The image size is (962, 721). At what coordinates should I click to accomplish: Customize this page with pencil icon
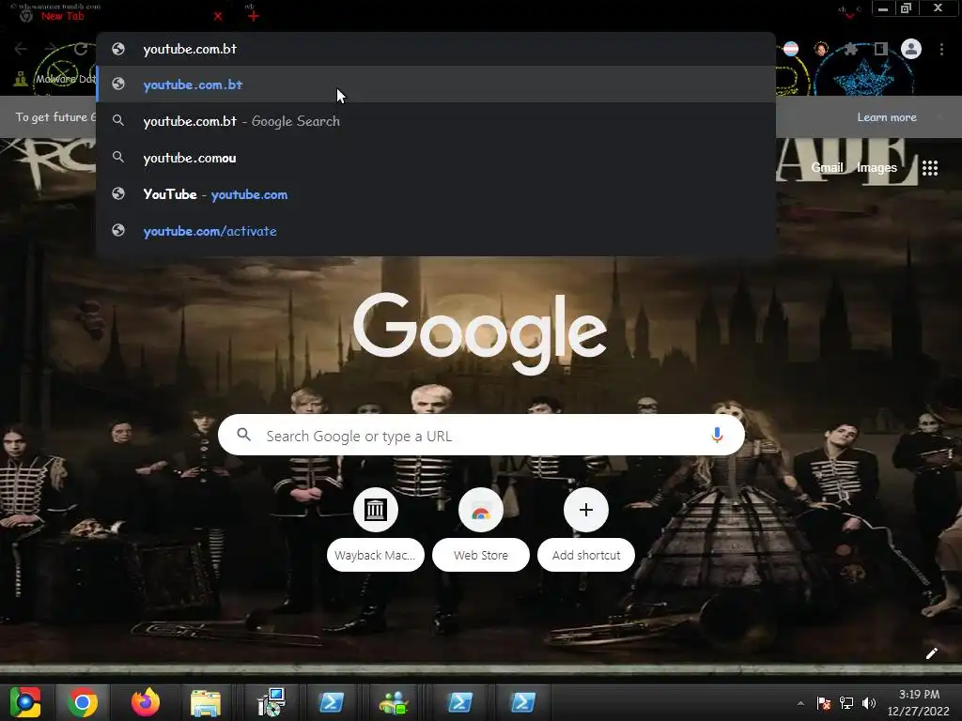coord(931,653)
